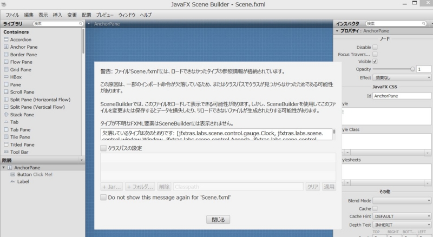Open the Blend Mode dropdown
Viewport: 433px width, 237px height.
click(402, 201)
